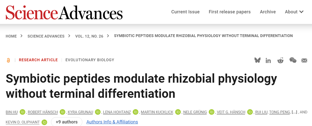Open Bin Hu's ORCID iD icon
This screenshot has height=126, width=312.
[23, 112]
